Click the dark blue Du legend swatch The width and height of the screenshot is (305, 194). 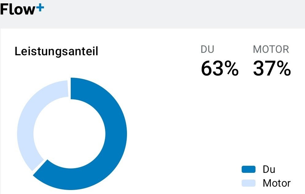[x=248, y=169]
